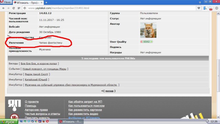
Task: Open the extension icon with red badge
Action: coord(210,8)
